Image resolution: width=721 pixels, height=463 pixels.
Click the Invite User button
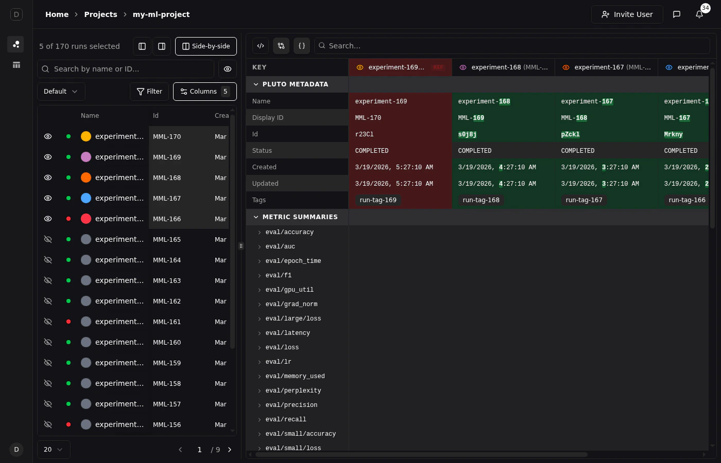coord(627,14)
